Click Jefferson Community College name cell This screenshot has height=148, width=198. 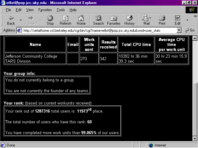pyautogui.click(x=35, y=59)
